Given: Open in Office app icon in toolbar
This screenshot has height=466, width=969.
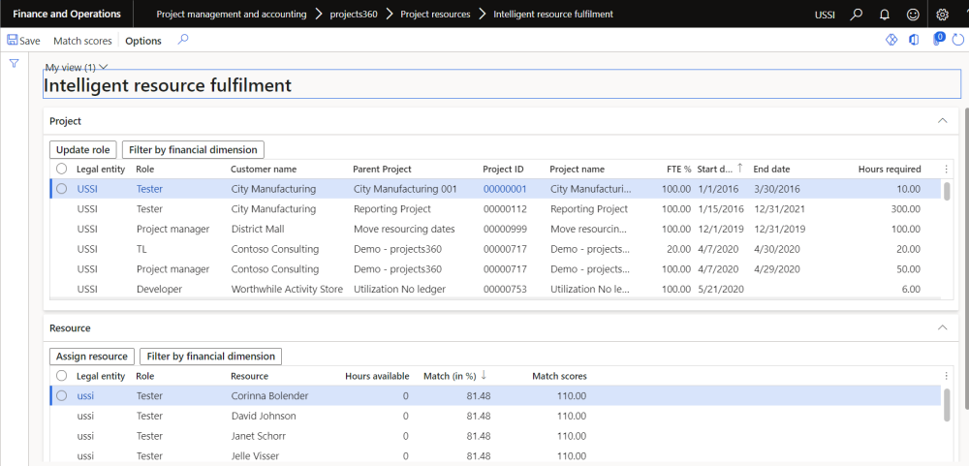Looking at the screenshot, I should pyautogui.click(x=914, y=41).
